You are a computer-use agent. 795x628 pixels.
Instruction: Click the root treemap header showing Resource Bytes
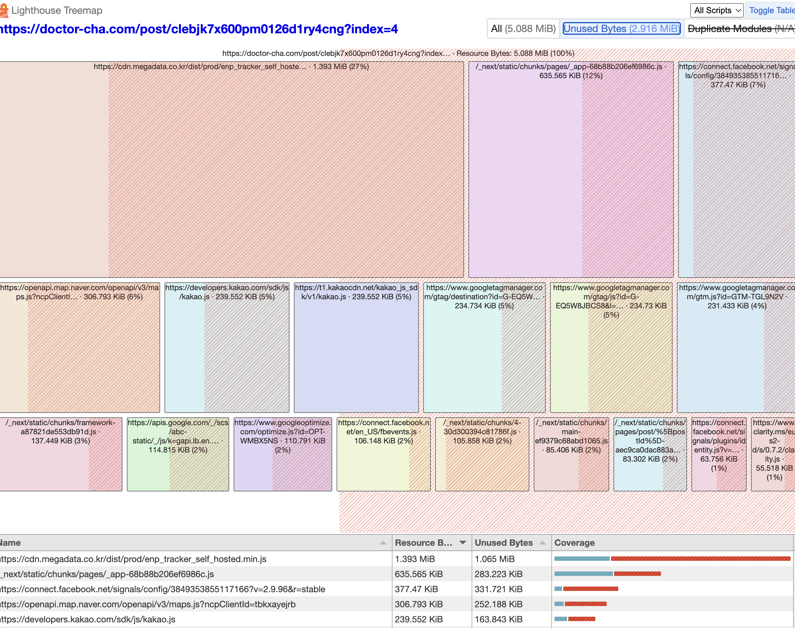tap(398, 53)
